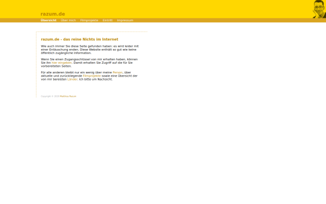Screen dimensions: 326x204
Task: Follow the 'Filmprojekte' link in the paragraph
Action: click(x=92, y=76)
